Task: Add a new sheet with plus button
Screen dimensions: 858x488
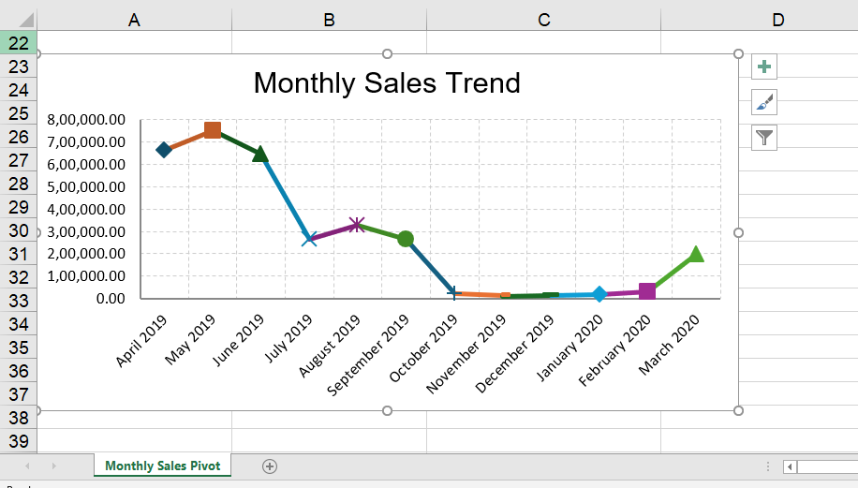Action: point(269,466)
